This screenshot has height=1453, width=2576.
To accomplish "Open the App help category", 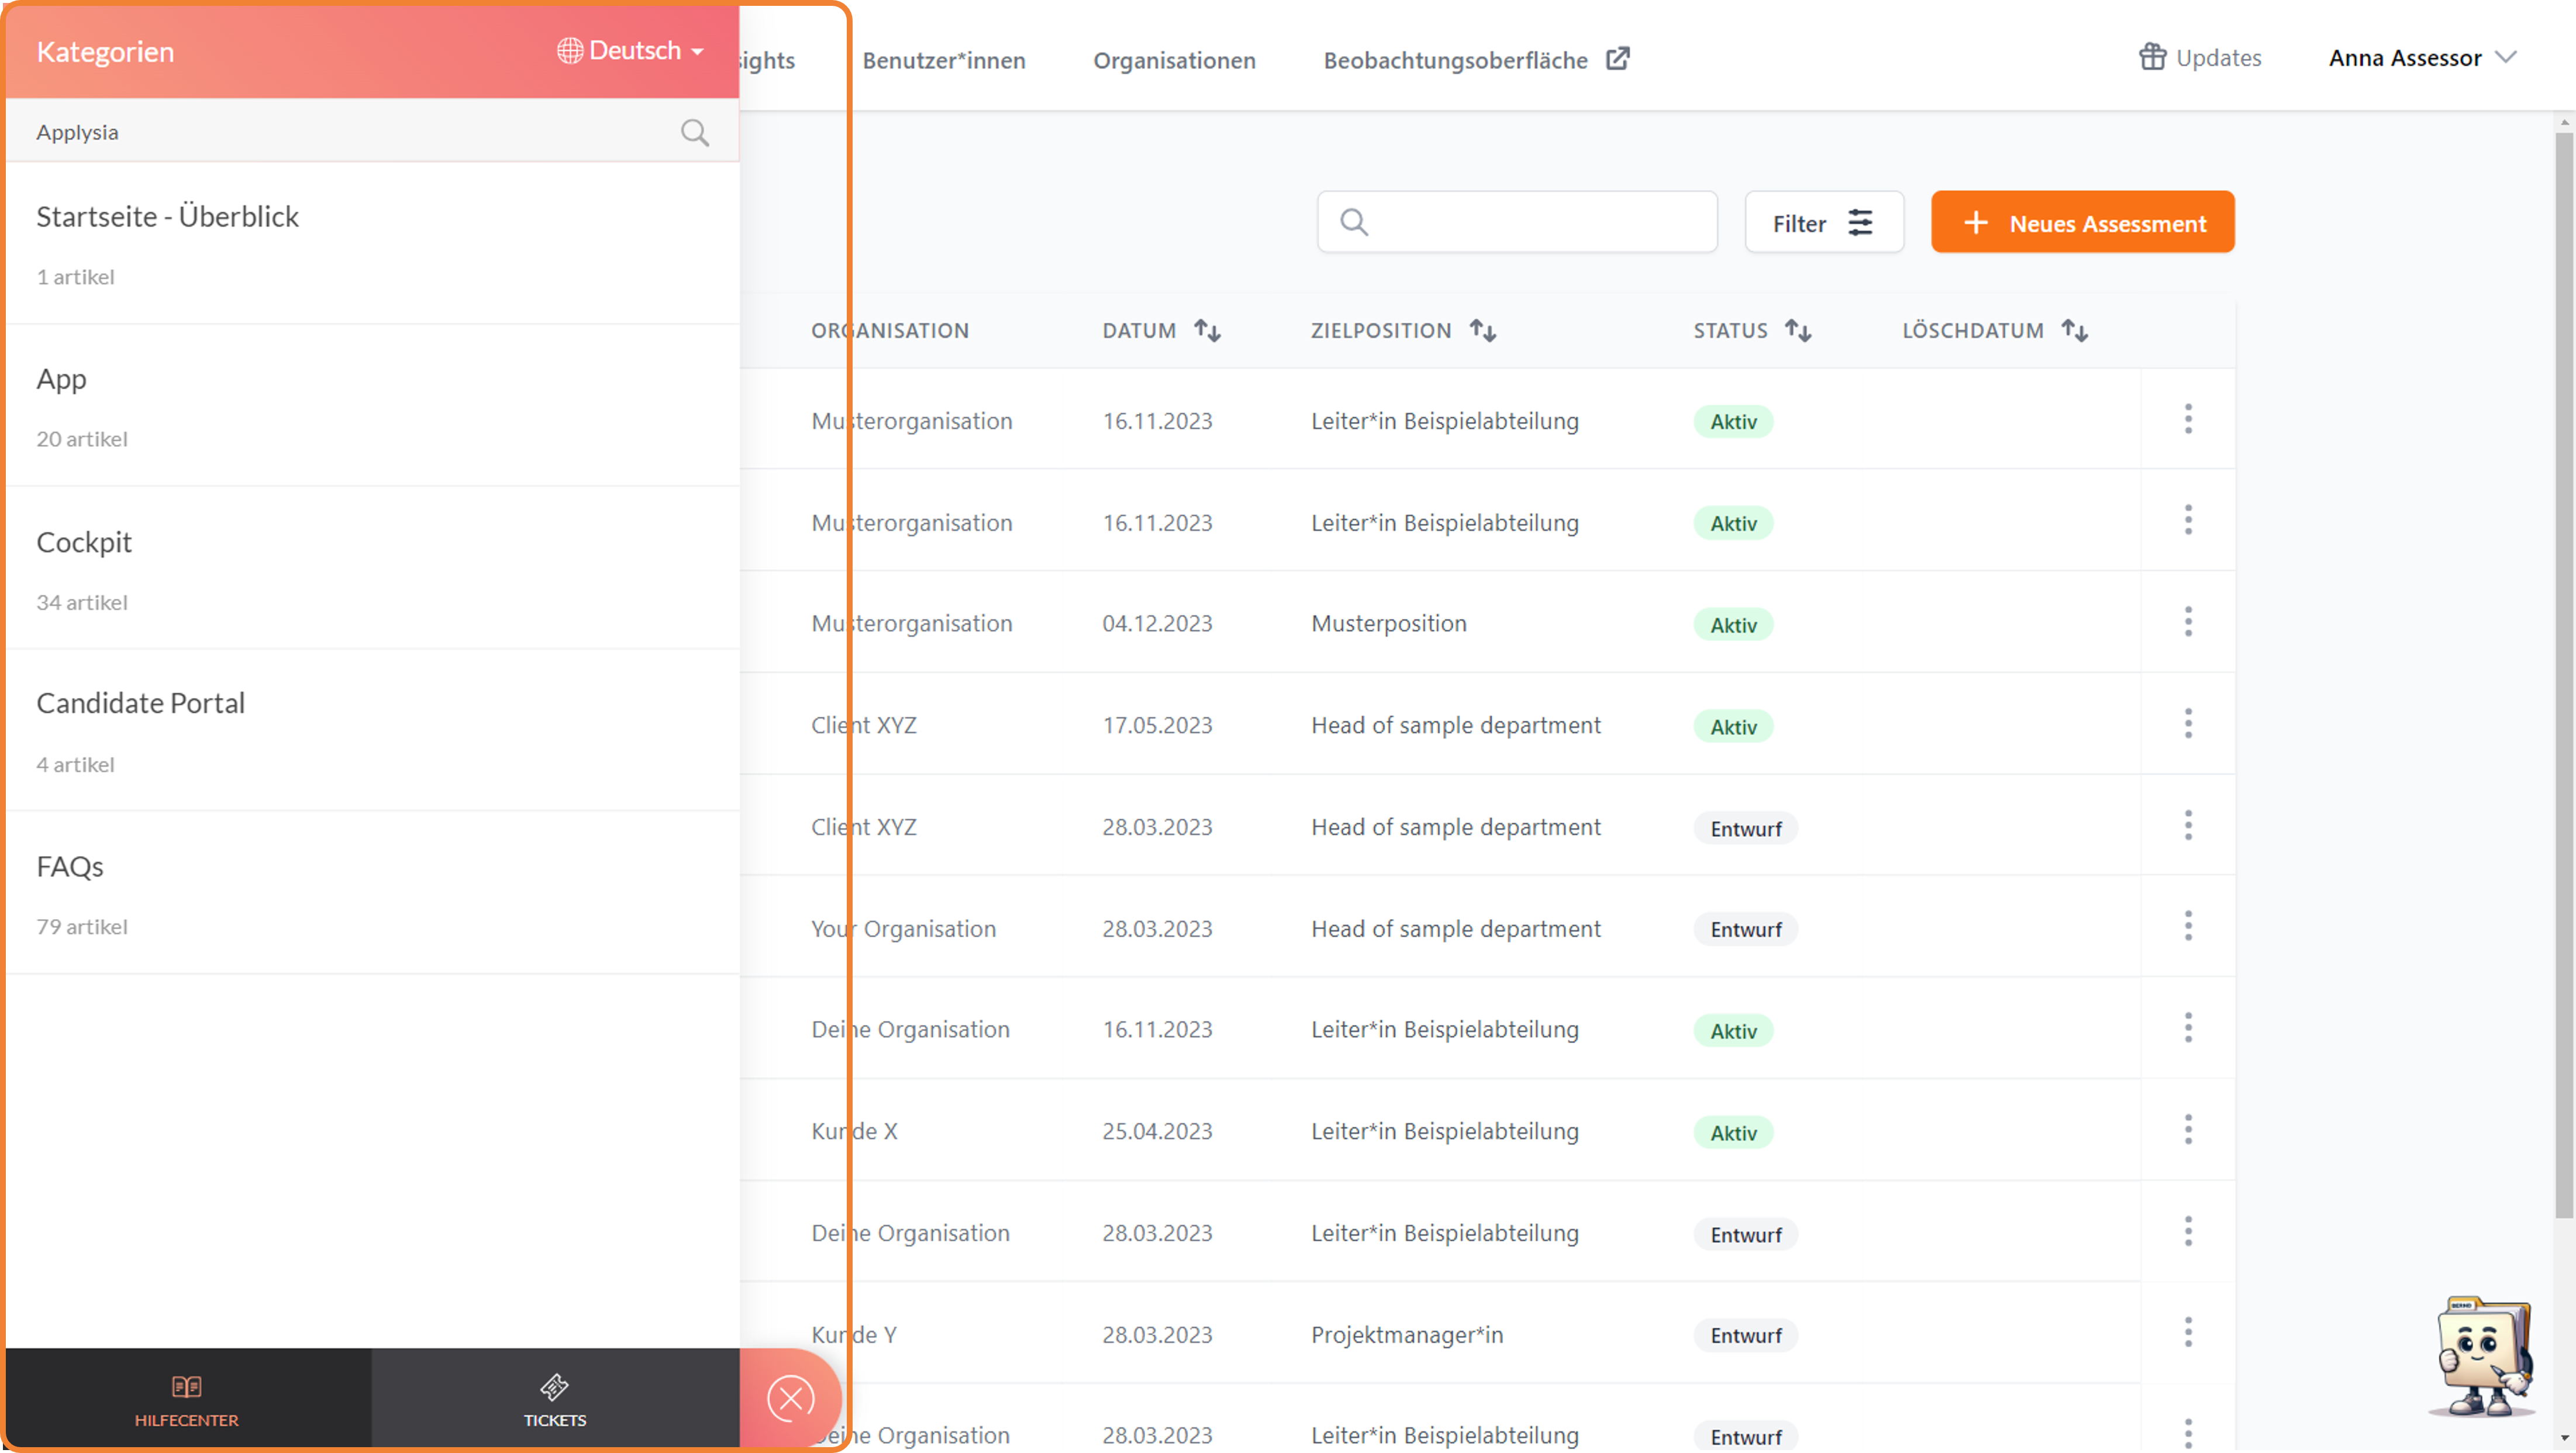I will pos(372,406).
